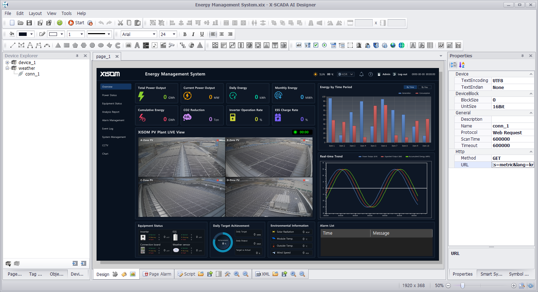Open the Layout menu
Image resolution: width=538 pixels, height=292 pixels.
pos(35,13)
